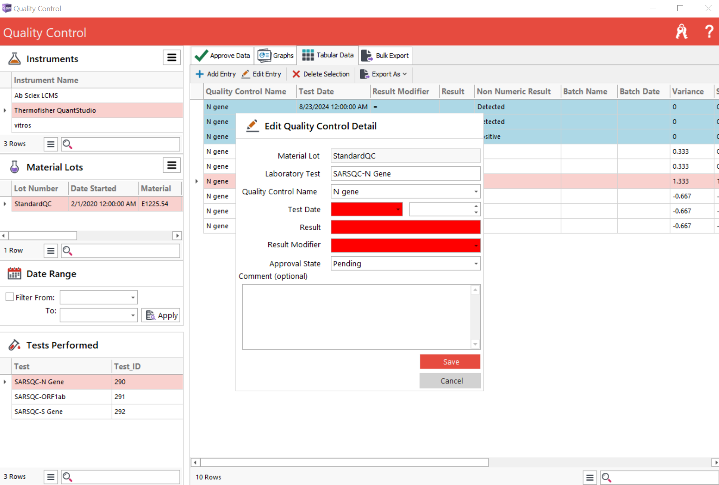Click search magnifier in main table filter
Image resolution: width=719 pixels, height=485 pixels.
[x=607, y=477]
